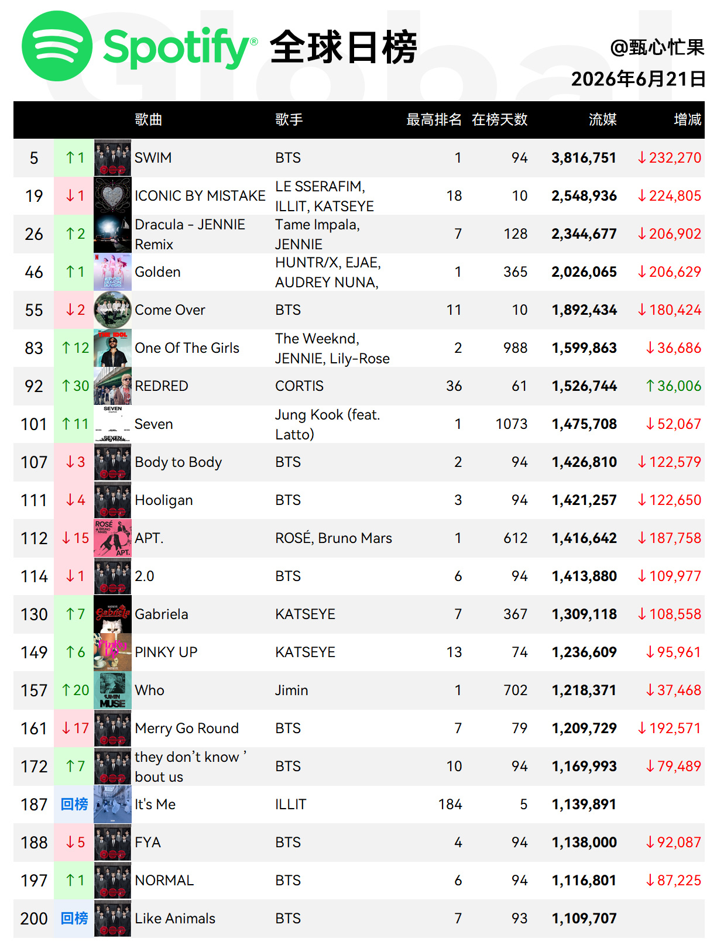Select the Body to Body title
The width and height of the screenshot is (717, 952).
[179, 462]
